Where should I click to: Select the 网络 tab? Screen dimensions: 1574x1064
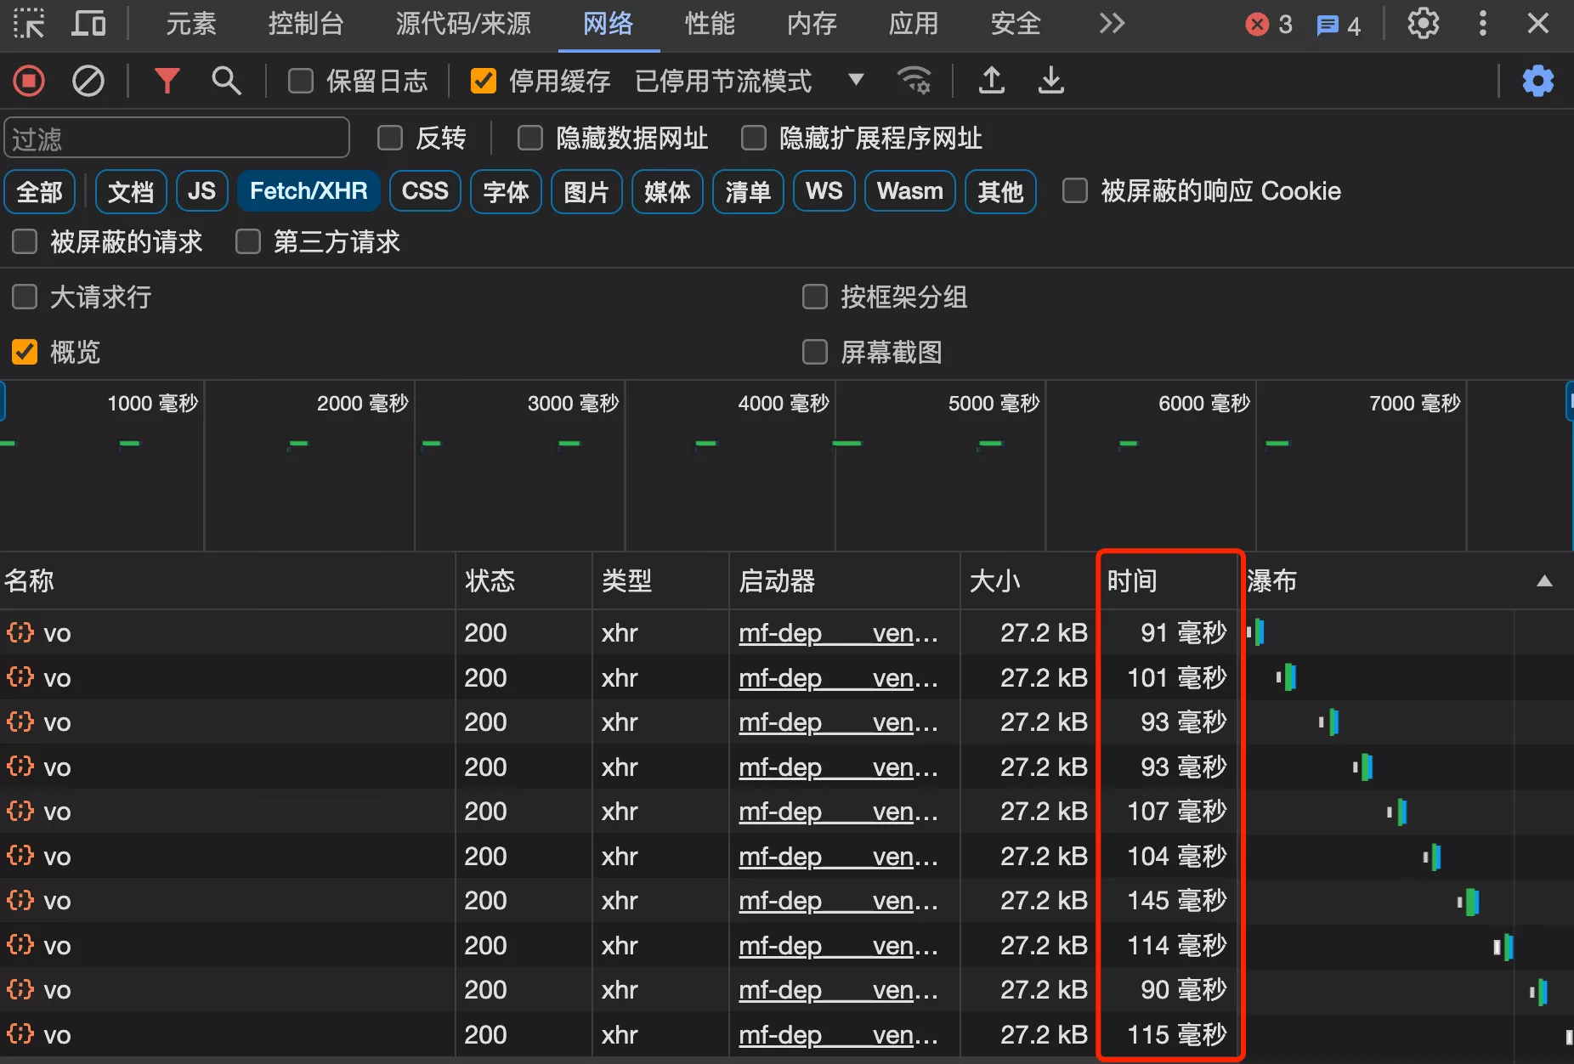[609, 24]
